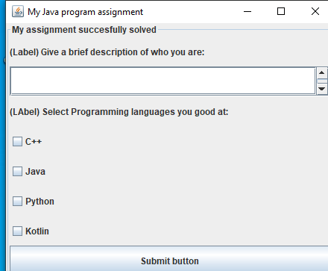The image size is (328, 271).
Task: Enable the Java checkbox
Action: (17, 172)
